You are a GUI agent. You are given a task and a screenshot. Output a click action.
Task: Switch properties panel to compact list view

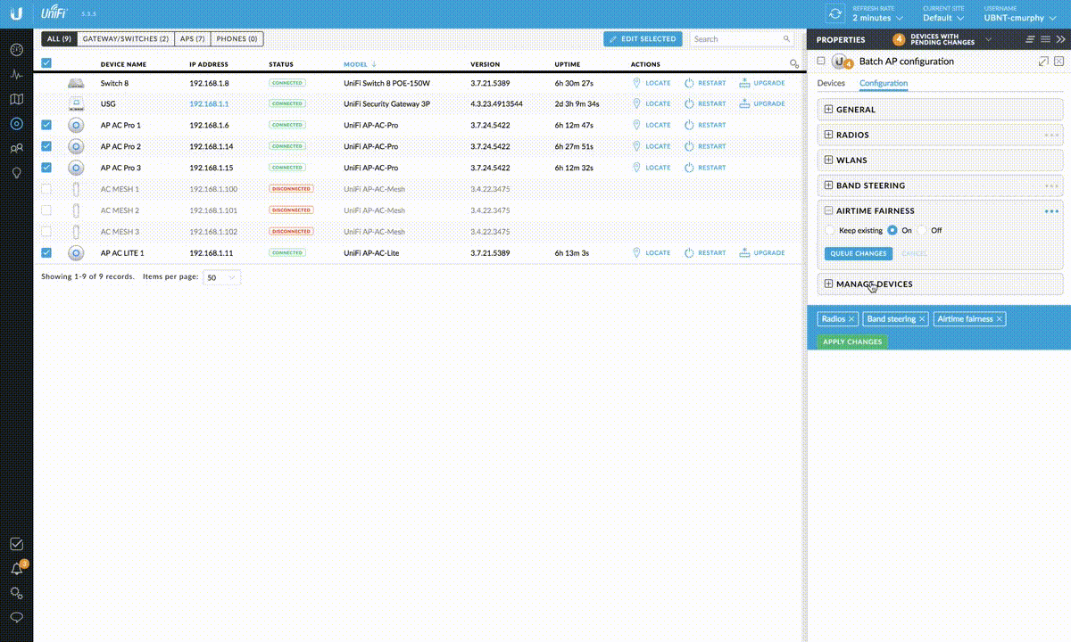coord(1030,39)
